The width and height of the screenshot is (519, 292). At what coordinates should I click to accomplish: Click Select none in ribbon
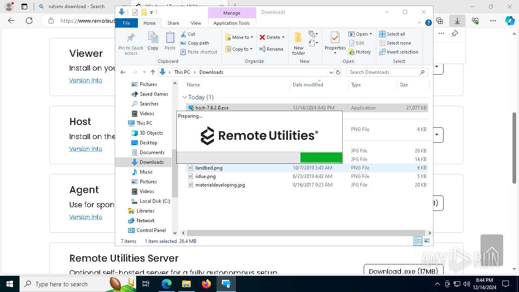[395, 43]
